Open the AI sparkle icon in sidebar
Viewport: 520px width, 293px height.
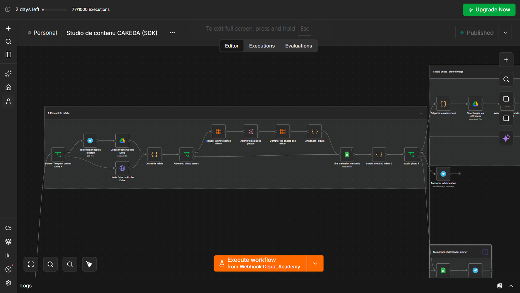click(8, 74)
